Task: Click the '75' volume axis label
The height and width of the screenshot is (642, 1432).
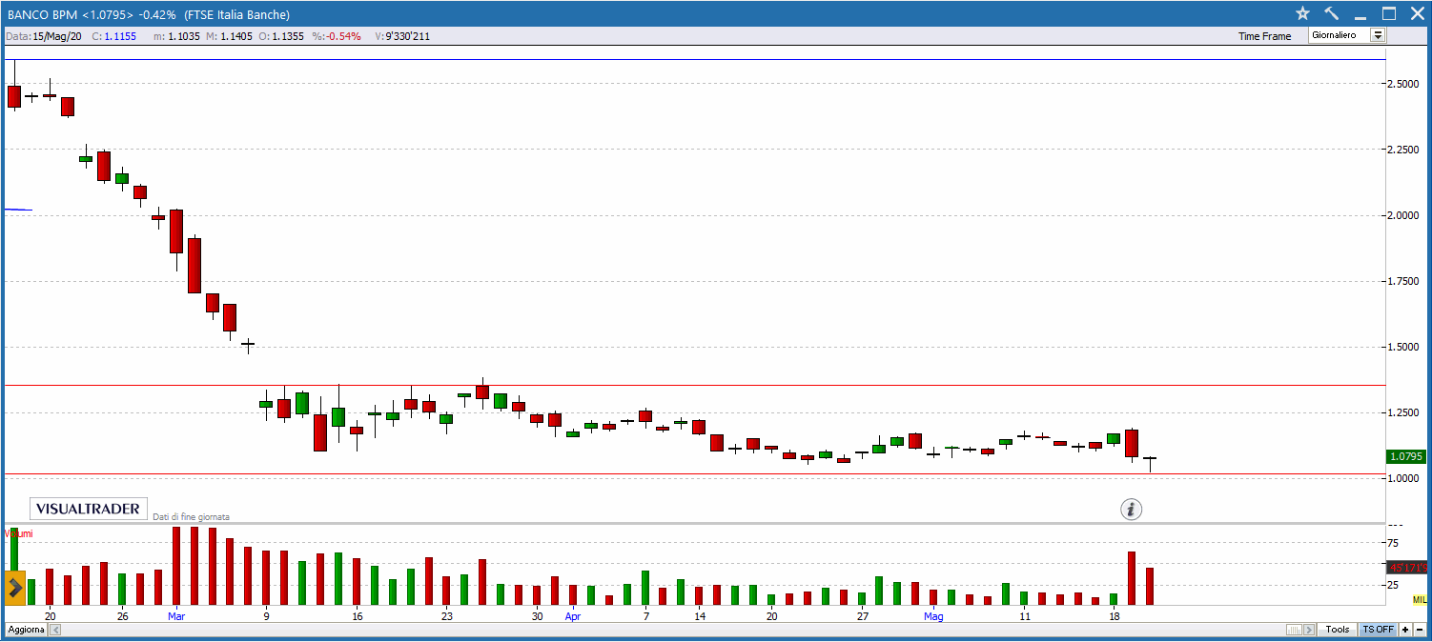Action: 1393,543
